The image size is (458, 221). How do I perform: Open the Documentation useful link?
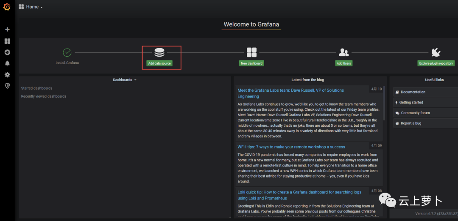click(425, 92)
